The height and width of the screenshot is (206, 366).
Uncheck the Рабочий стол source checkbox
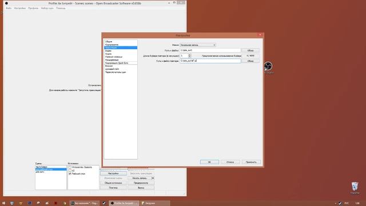(70, 174)
